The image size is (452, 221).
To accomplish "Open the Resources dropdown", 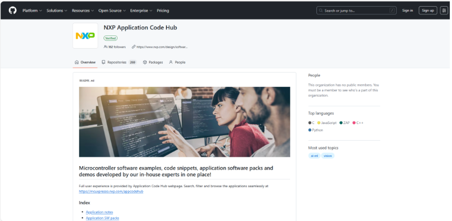I will [x=83, y=11].
